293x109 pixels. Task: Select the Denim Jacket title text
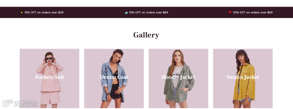tap(243, 77)
